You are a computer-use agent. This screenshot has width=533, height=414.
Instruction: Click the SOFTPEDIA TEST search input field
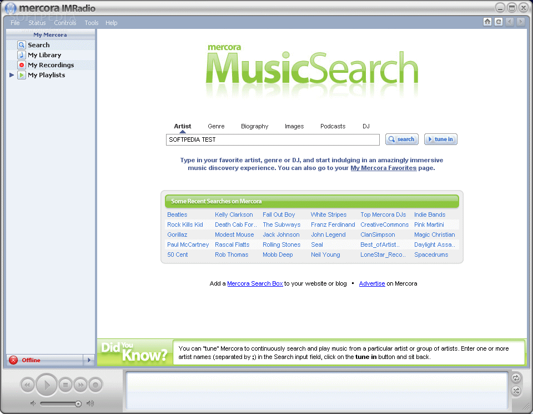point(273,139)
